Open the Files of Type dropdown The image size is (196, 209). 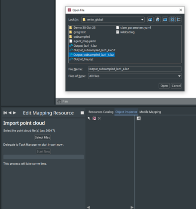point(135,76)
